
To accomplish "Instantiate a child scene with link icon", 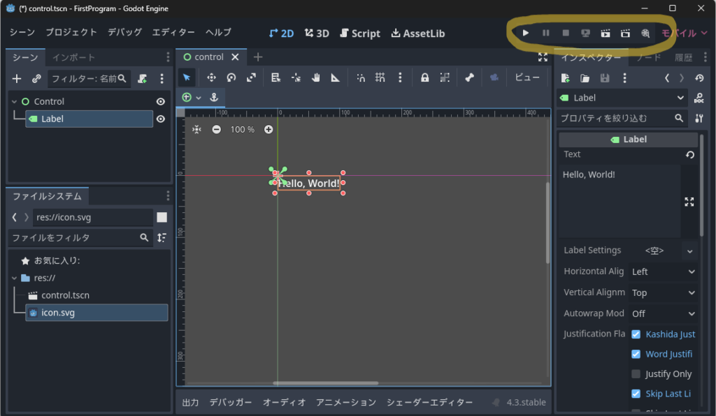I will pyautogui.click(x=36, y=78).
